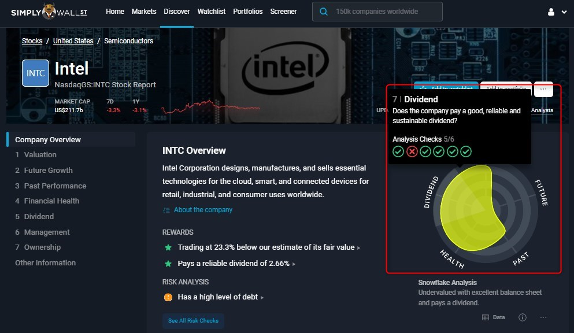The height and width of the screenshot is (333, 574).
Task: Click the yellow snowflake chart shape
Action: 472,208
